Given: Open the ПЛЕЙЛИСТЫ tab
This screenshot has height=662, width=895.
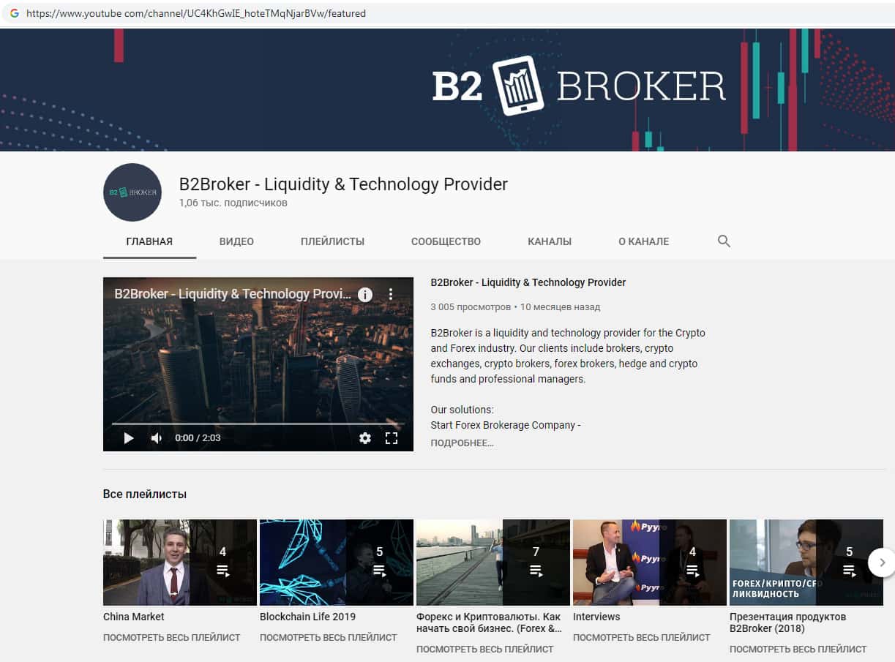Looking at the screenshot, I should pos(332,241).
